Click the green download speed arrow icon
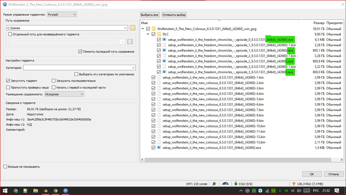The height and width of the screenshot is (195, 346). (x=236, y=184)
